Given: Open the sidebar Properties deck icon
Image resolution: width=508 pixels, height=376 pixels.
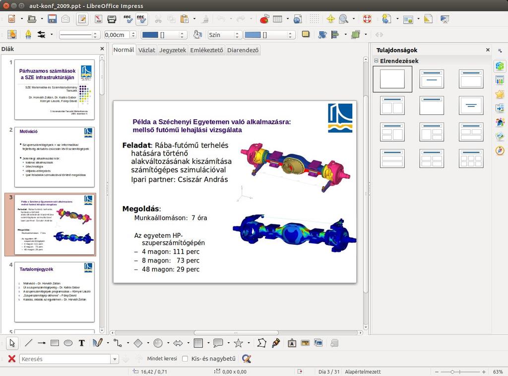Looking at the screenshot, I should pyautogui.click(x=500, y=66).
